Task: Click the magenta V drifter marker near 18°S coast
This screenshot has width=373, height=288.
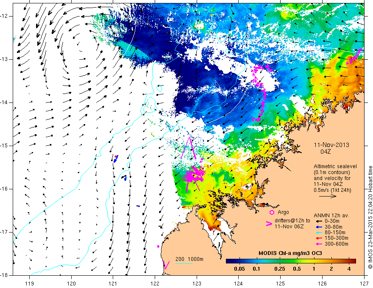Action: 166,265
